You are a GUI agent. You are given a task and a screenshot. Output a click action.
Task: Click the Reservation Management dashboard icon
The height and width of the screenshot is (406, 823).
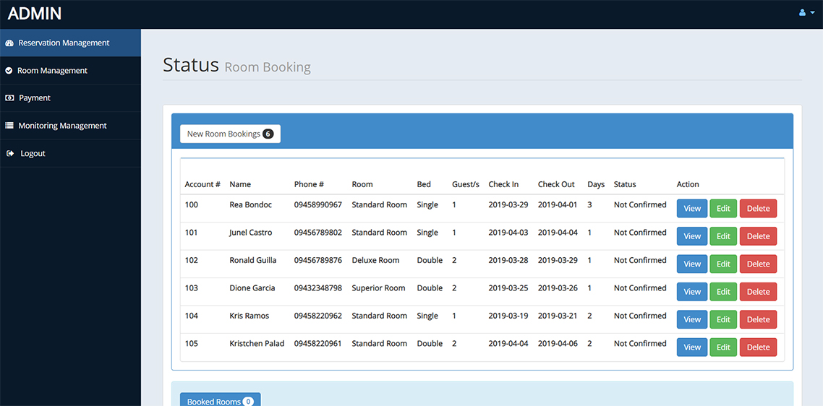(9, 43)
